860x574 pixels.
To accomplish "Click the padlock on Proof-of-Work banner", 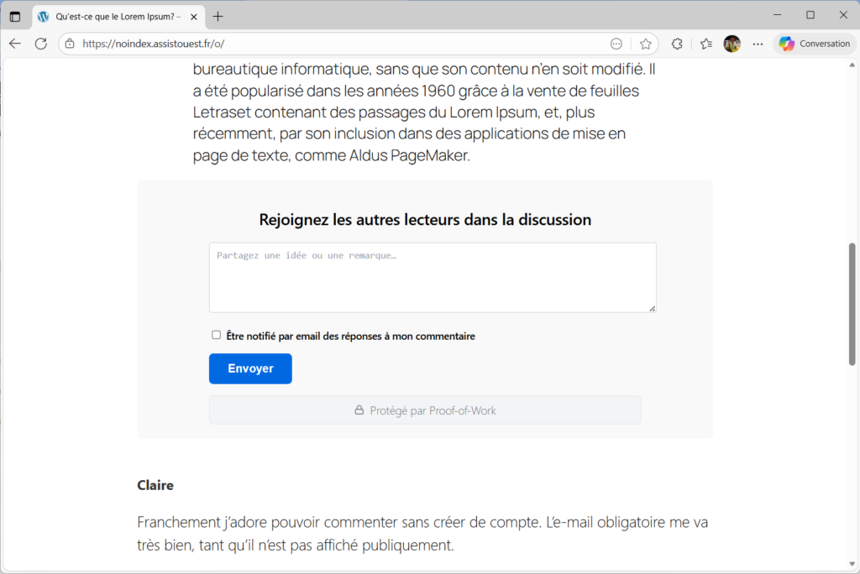I will tap(360, 410).
